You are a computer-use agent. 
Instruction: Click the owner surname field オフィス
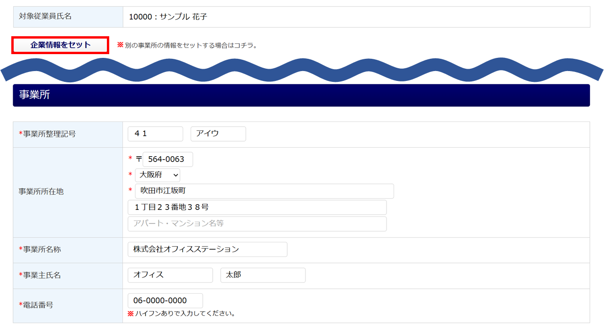tap(170, 275)
